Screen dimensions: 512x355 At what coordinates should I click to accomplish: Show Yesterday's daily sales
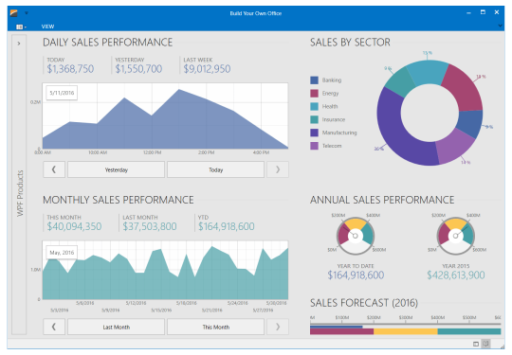coord(116,169)
